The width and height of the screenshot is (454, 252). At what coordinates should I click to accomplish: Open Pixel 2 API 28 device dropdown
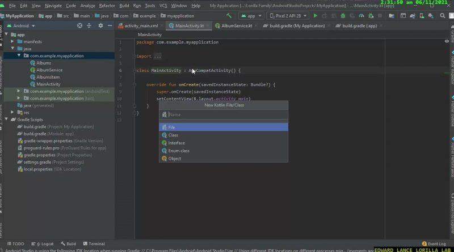pyautogui.click(x=288, y=16)
